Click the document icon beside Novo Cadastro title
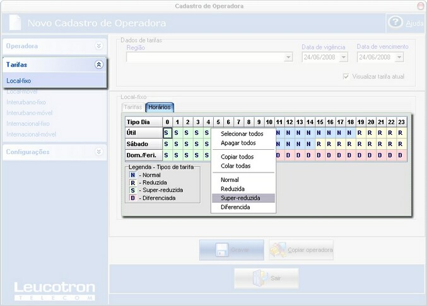The height and width of the screenshot is (306, 427). pyautogui.click(x=15, y=23)
